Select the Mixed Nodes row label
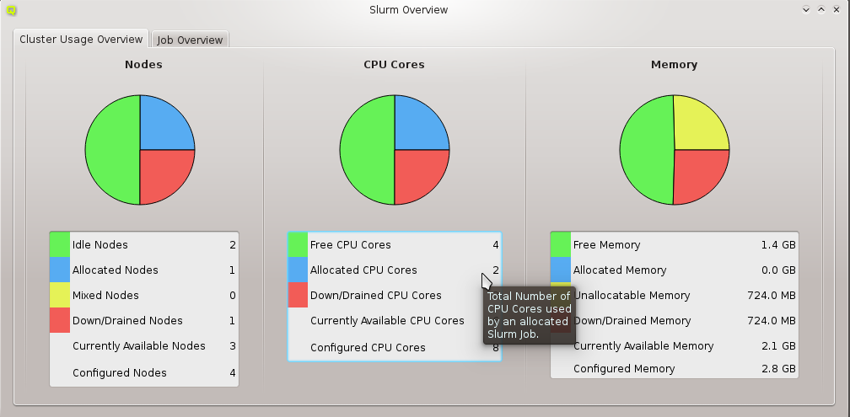 point(105,295)
